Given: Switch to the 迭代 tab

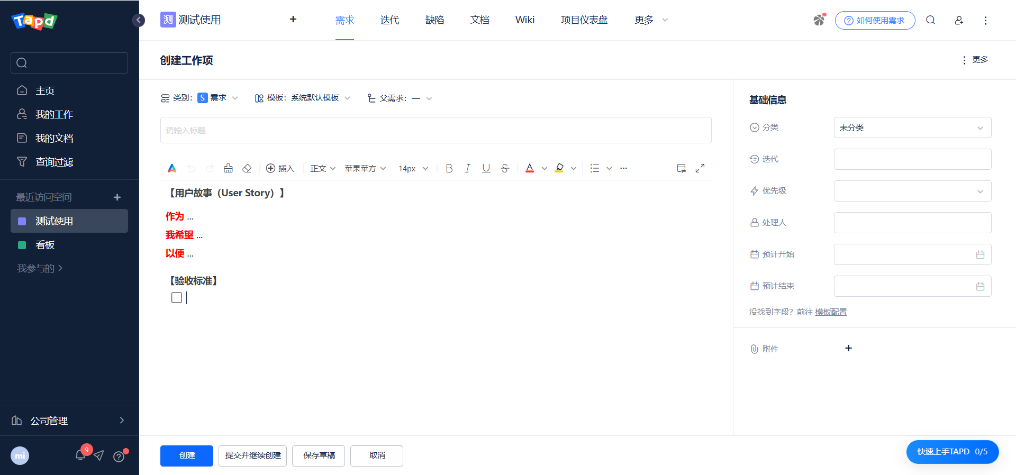Looking at the screenshot, I should click(389, 20).
